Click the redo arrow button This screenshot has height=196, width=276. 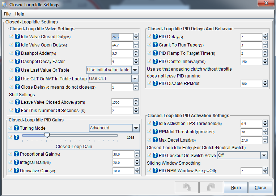[211, 187]
